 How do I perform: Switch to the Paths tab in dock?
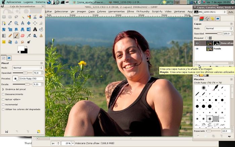click(x=207, y=19)
